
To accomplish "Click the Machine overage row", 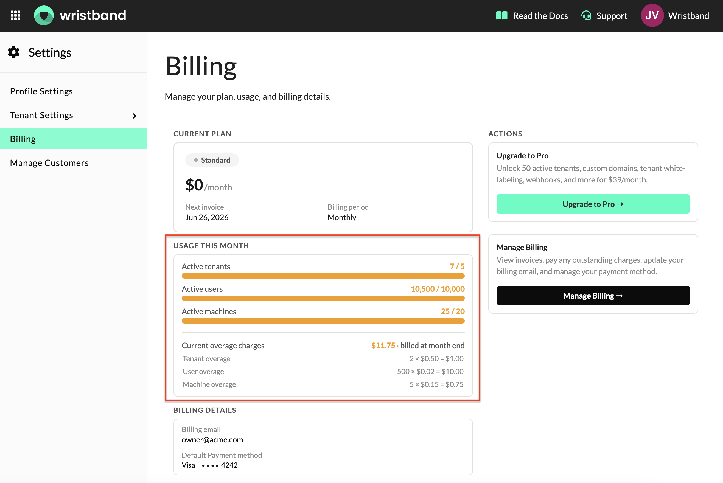I will point(323,384).
